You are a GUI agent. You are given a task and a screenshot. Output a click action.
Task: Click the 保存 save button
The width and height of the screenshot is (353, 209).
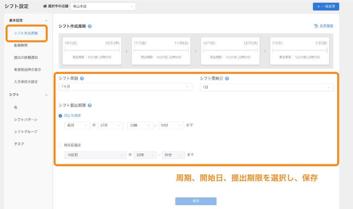[196, 201]
